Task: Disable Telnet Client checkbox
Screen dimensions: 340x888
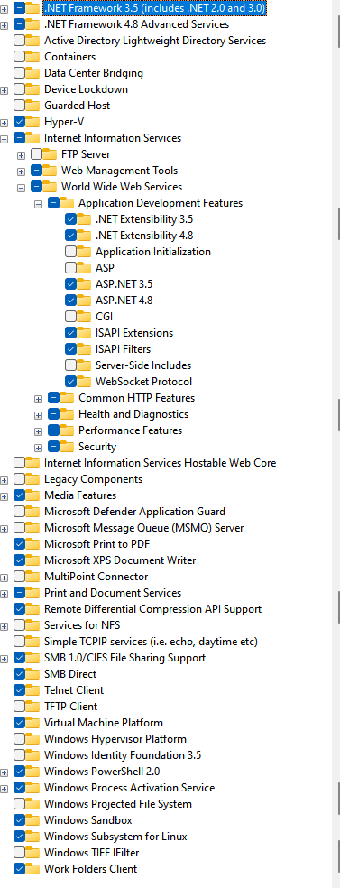Action: 19,690
